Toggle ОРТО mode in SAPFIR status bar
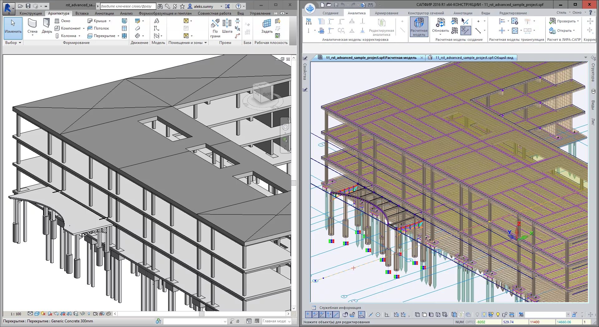Viewport: 599px width, 327px height. click(x=470, y=322)
